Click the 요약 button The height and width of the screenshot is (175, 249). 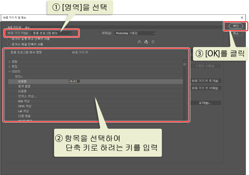(205, 103)
